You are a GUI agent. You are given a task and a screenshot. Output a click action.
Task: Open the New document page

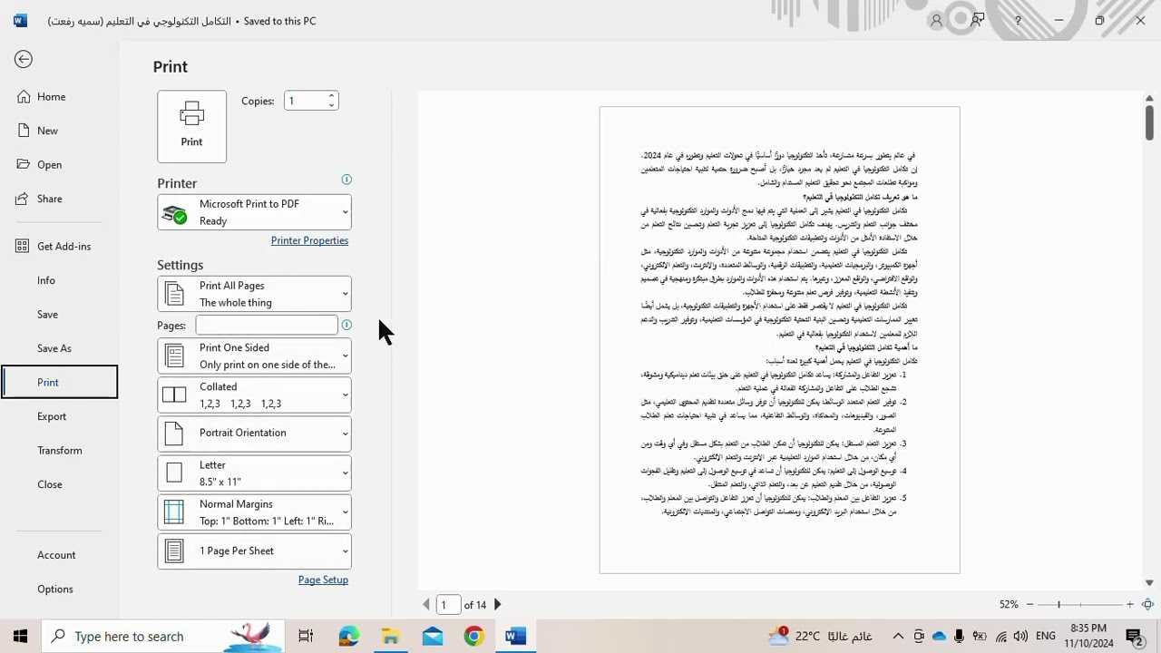tap(47, 131)
